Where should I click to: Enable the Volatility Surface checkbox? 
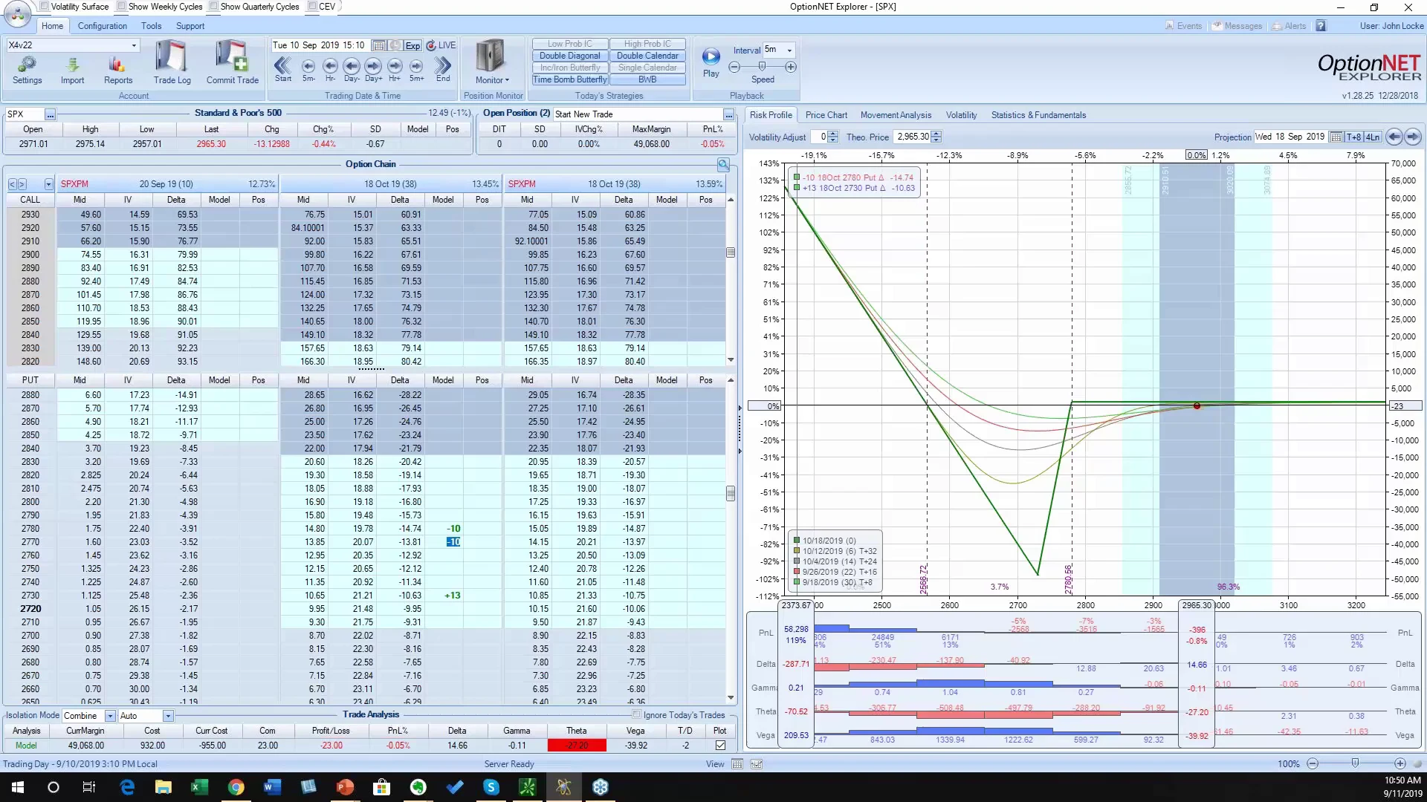45,7
